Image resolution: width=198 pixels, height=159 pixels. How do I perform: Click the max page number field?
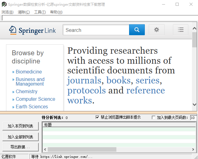pyautogui.click(x=193, y=118)
